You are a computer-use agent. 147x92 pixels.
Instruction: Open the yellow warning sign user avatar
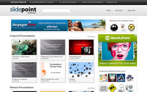[x=112, y=88]
